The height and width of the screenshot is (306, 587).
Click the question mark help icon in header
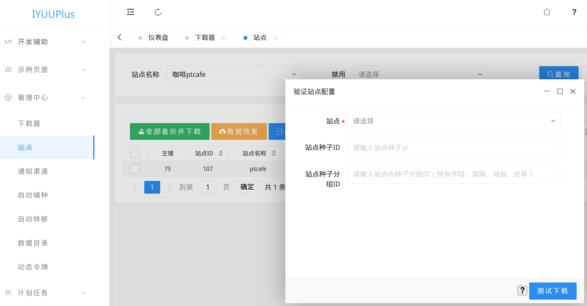[x=574, y=12]
